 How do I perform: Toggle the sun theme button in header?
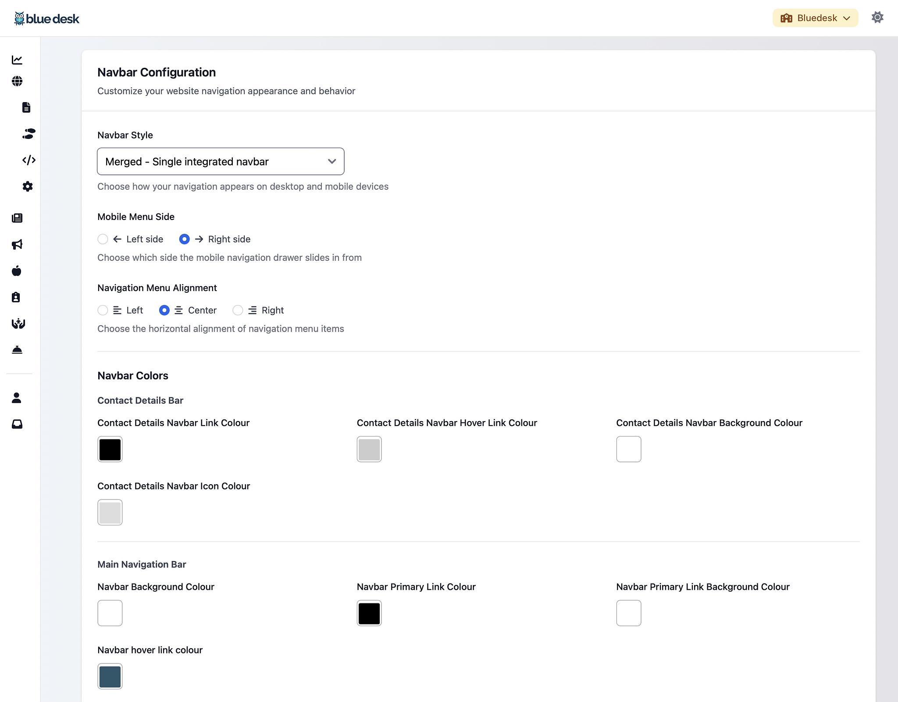pos(877,18)
